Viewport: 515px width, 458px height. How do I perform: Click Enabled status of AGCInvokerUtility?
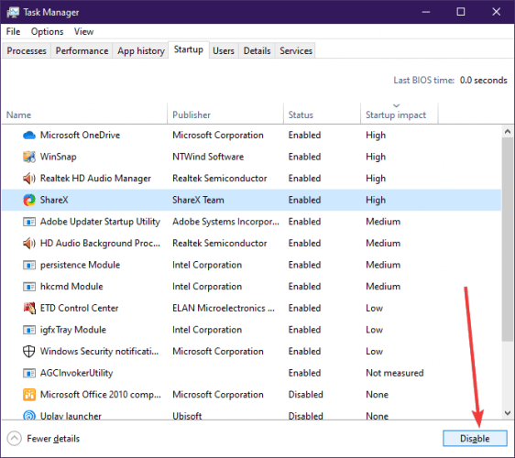pyautogui.click(x=304, y=373)
